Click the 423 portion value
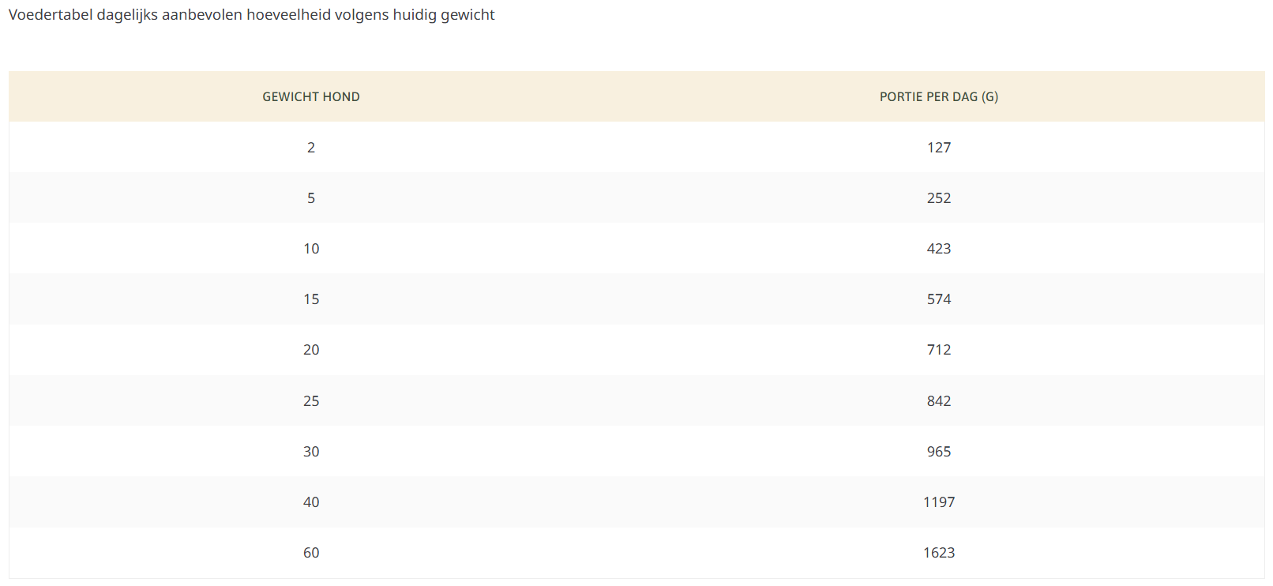Viewport: 1273px width, 586px height. click(938, 249)
